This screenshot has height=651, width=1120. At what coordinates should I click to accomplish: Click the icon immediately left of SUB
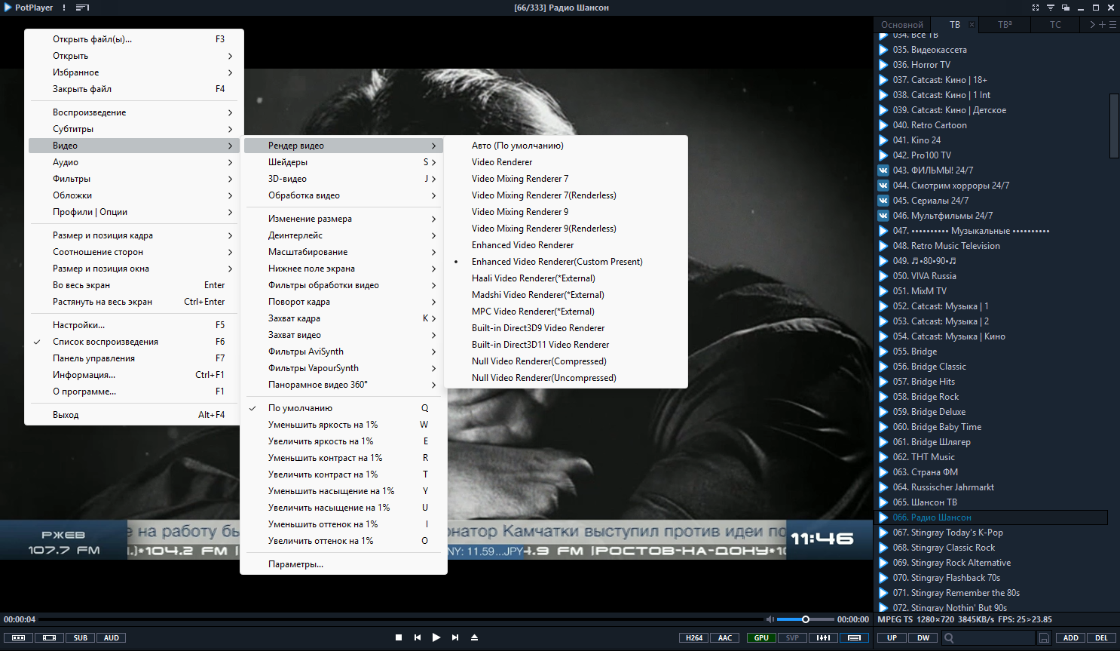click(49, 638)
